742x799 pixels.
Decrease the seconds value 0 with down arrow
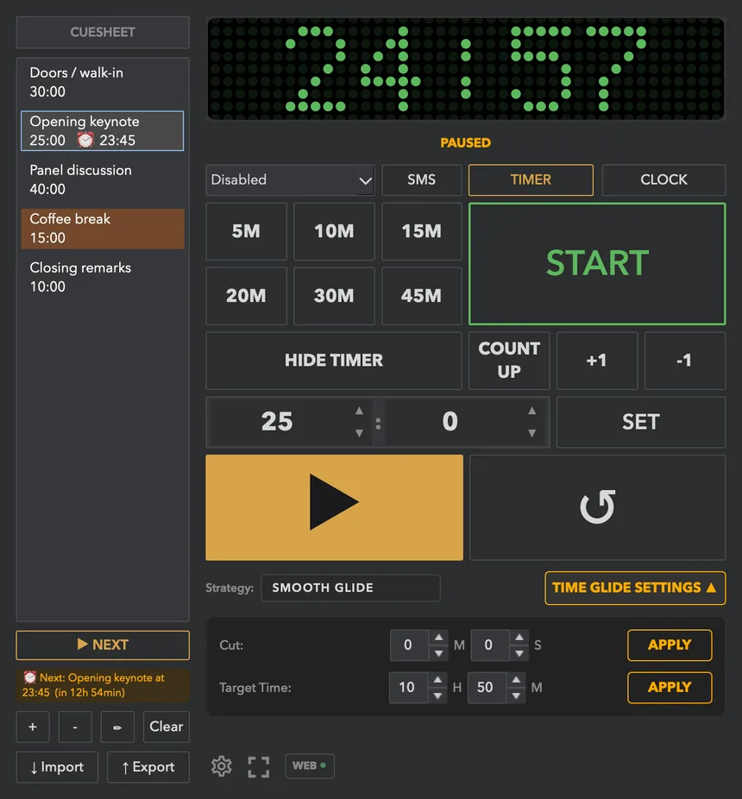click(x=532, y=433)
